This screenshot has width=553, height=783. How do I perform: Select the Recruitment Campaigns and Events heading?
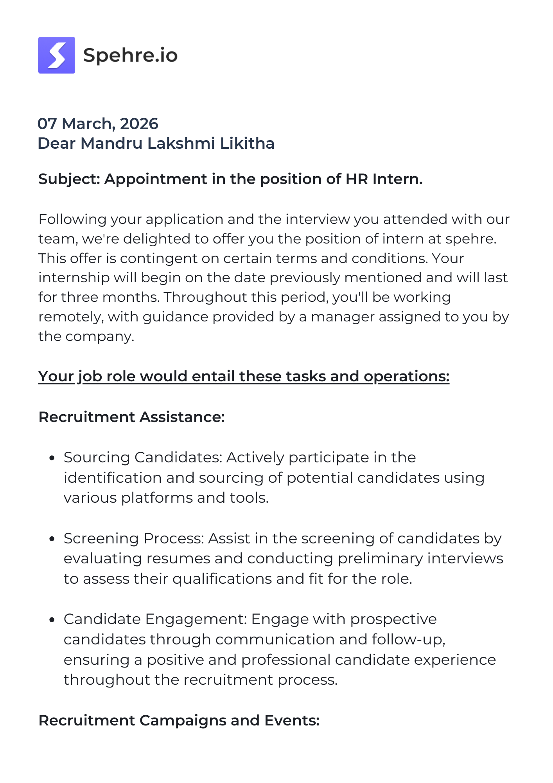coord(179,720)
